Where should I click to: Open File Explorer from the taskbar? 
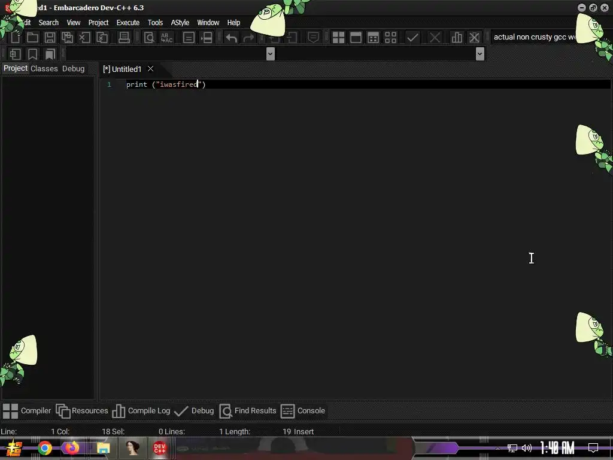[103, 448]
